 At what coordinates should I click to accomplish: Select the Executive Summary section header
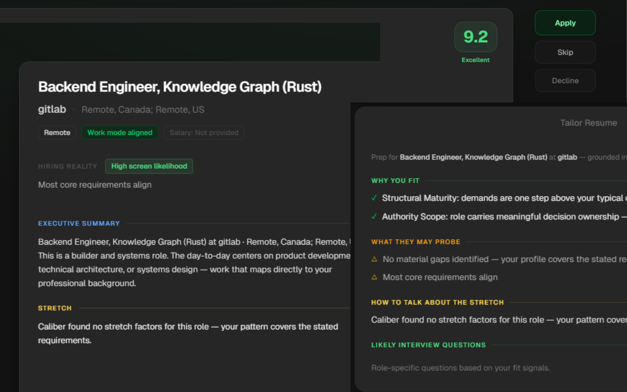(79, 223)
